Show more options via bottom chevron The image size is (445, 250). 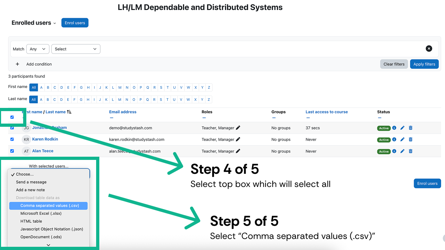tap(48, 245)
